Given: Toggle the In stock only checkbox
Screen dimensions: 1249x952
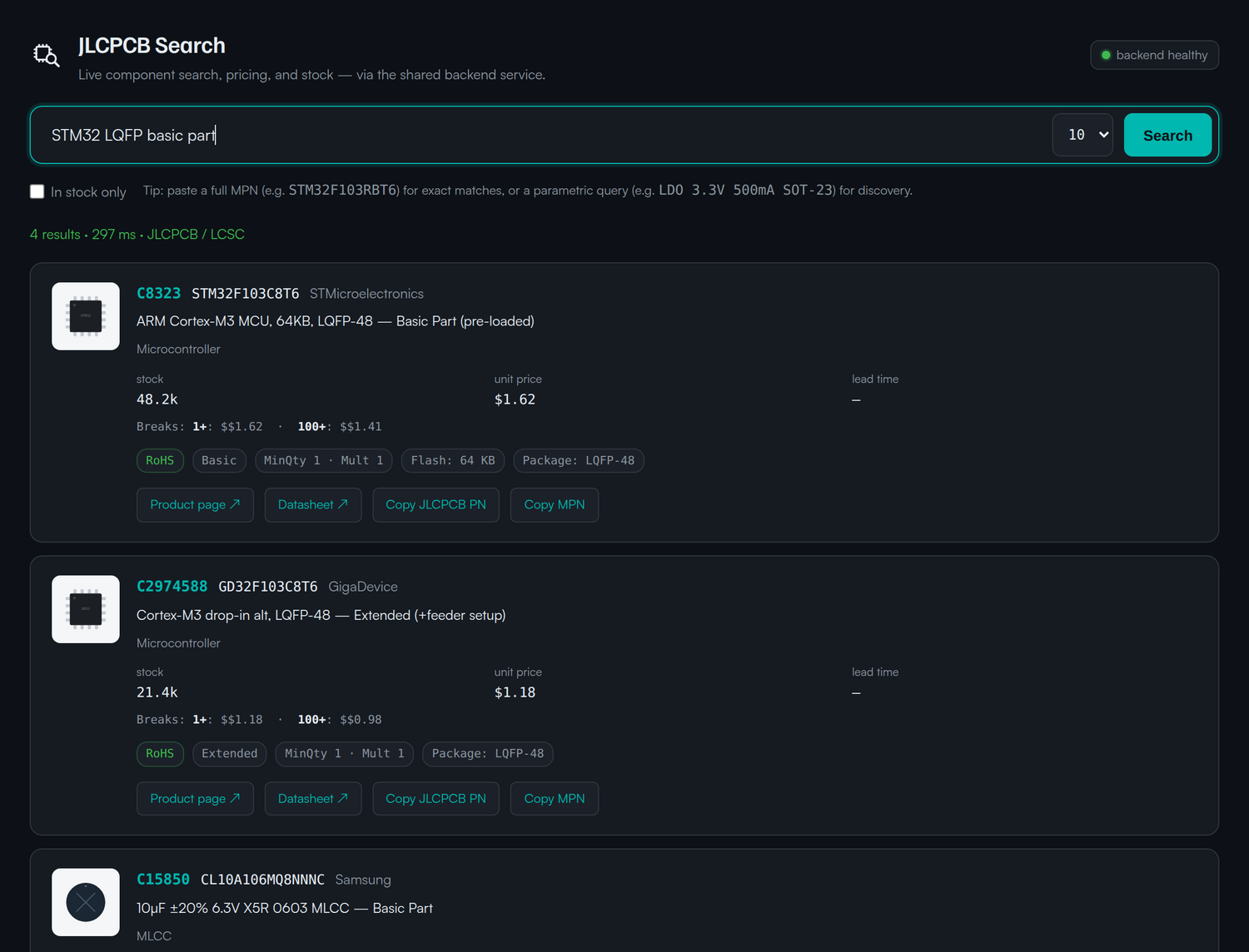Looking at the screenshot, I should coord(37,191).
